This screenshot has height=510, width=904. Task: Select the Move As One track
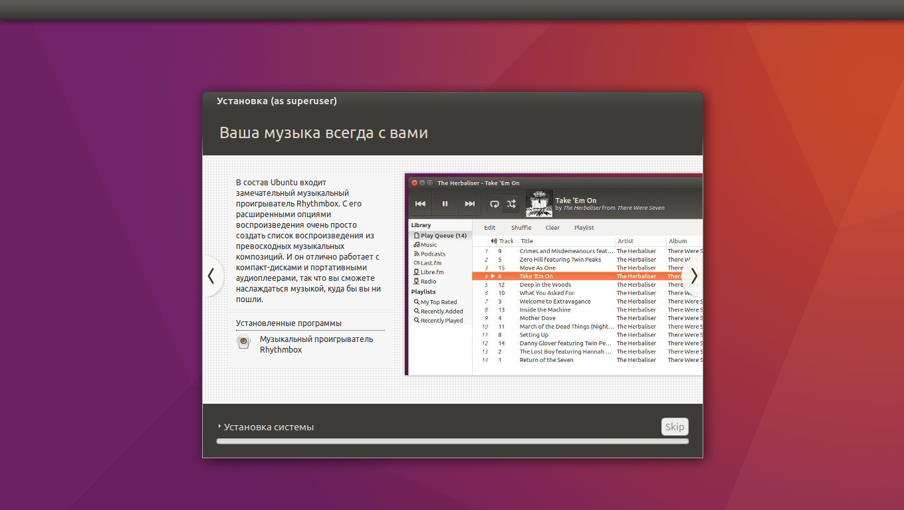click(x=588, y=268)
